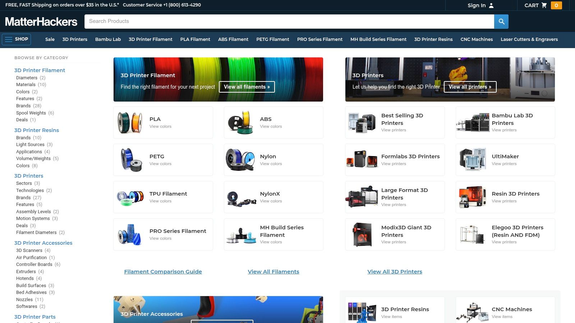Open the UltiMaker printer image
Image resolution: width=575 pixels, height=323 pixels.
[473, 160]
